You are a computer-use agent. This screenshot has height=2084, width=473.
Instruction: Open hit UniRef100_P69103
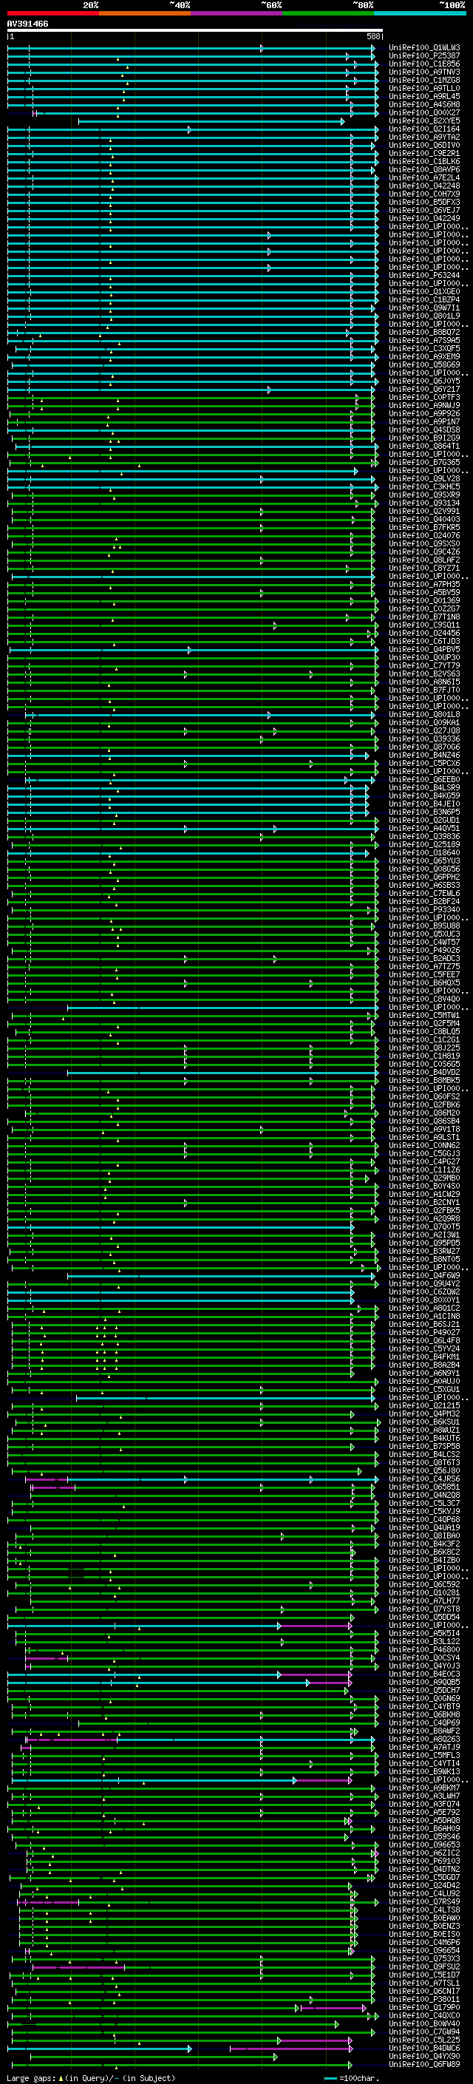tap(424, 1861)
